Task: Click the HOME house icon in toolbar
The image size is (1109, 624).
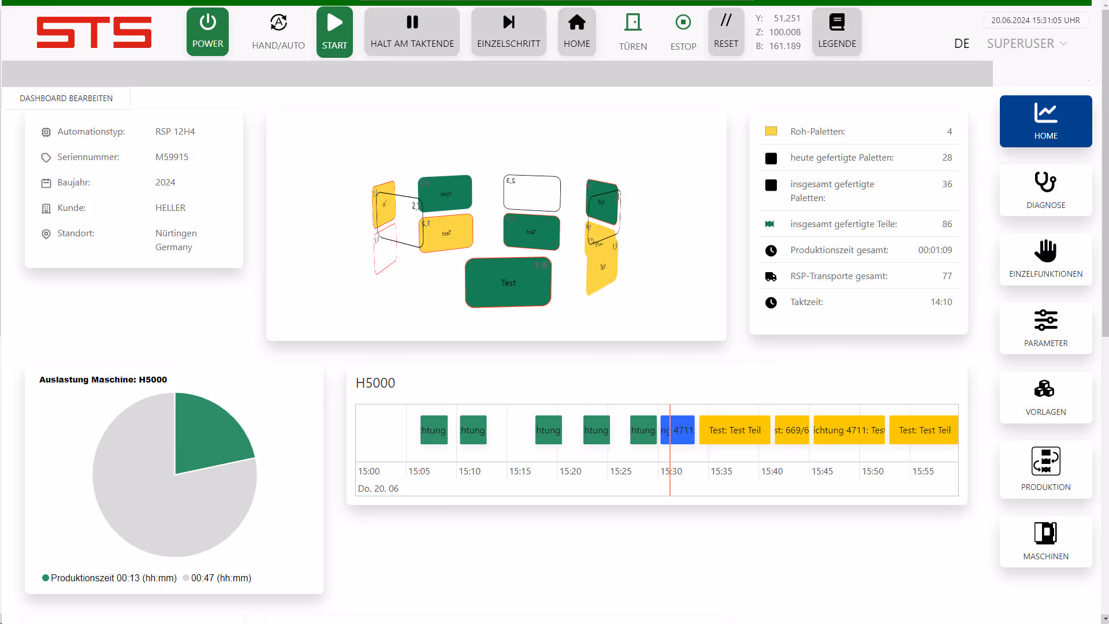Action: [576, 23]
